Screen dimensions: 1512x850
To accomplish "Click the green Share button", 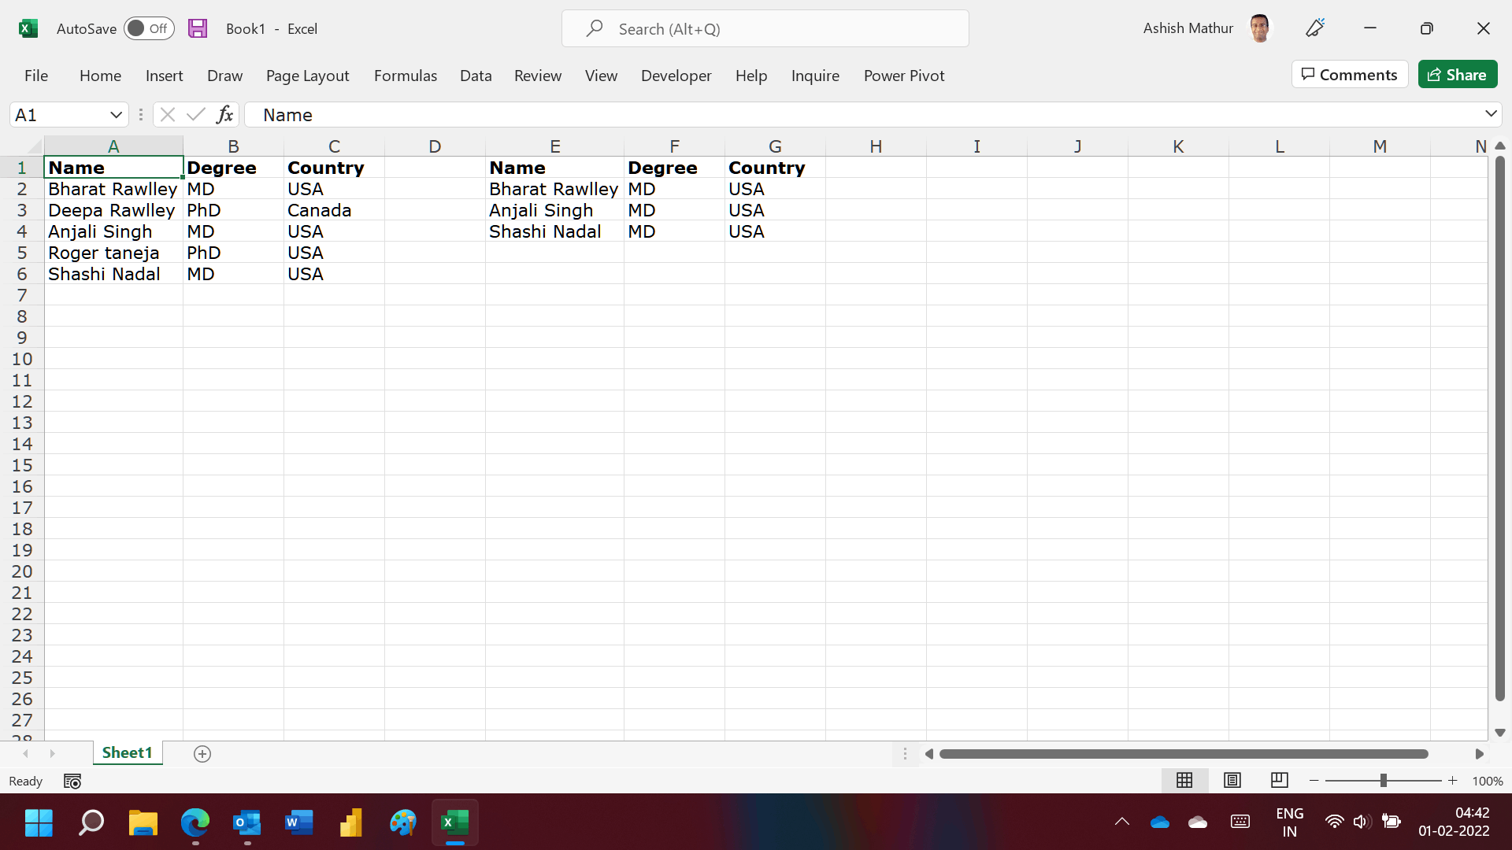I will (1458, 75).
